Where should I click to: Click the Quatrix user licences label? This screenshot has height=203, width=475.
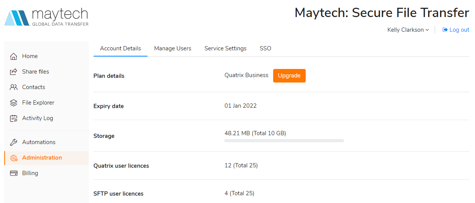pos(121,166)
